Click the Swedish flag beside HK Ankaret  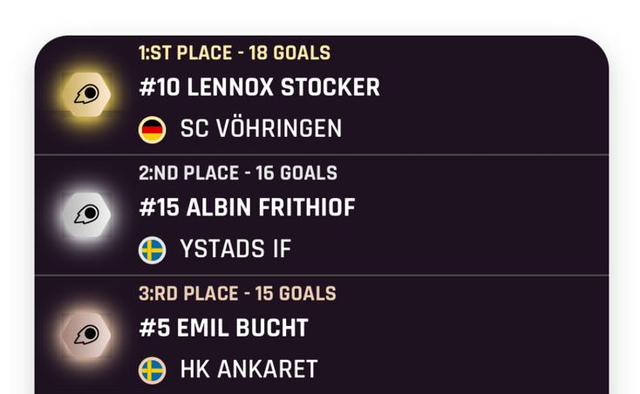153,370
